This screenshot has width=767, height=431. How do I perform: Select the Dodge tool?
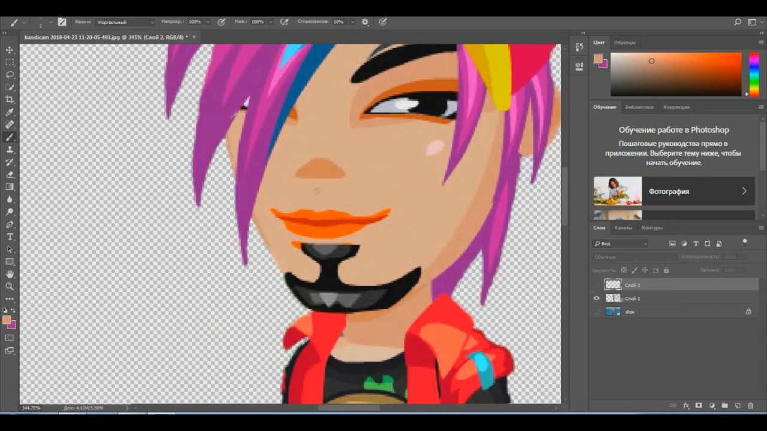click(10, 212)
